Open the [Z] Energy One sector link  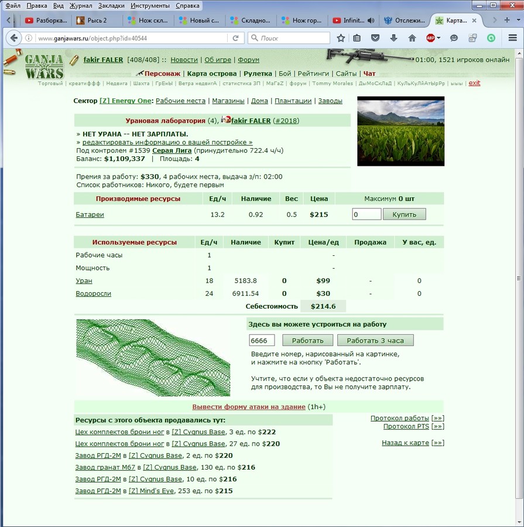pyautogui.click(x=125, y=101)
